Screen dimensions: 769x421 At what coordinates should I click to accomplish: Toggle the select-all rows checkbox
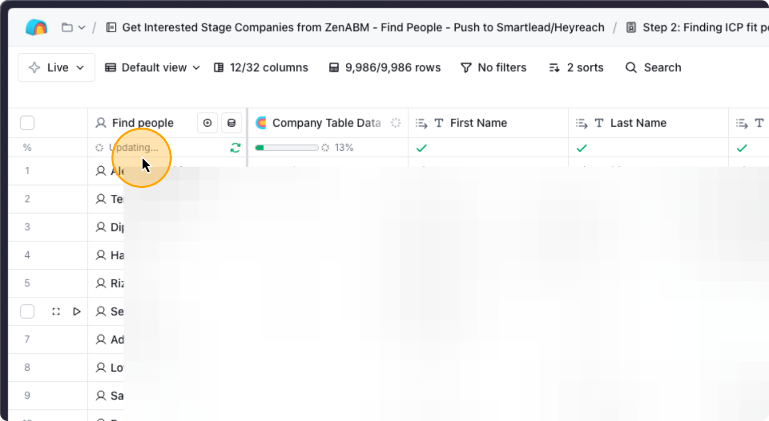coord(27,123)
